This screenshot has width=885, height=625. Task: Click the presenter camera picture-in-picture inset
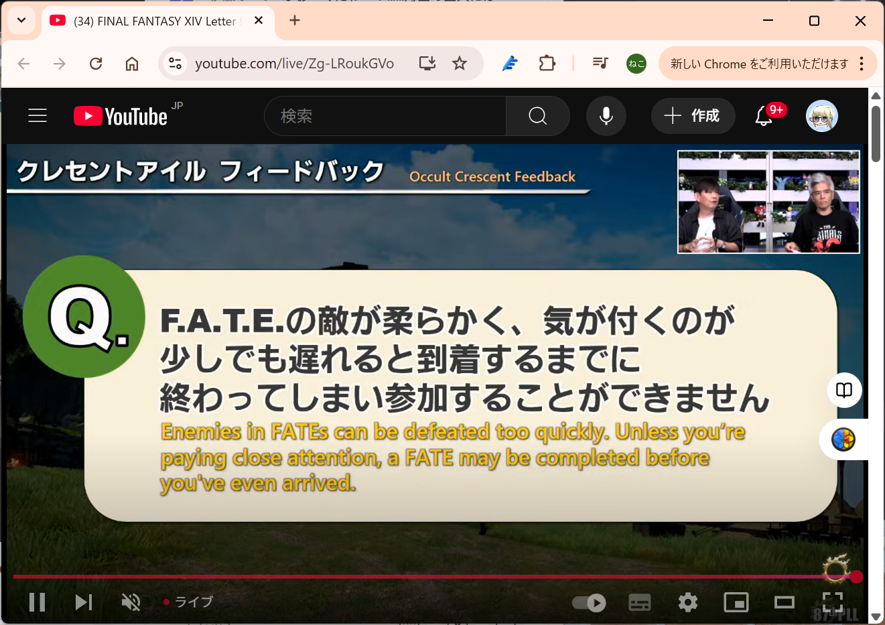pyautogui.click(x=768, y=202)
